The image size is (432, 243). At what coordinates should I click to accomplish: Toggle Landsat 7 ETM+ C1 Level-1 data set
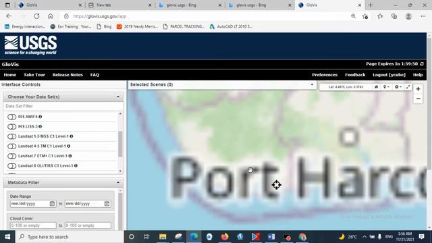12,156
